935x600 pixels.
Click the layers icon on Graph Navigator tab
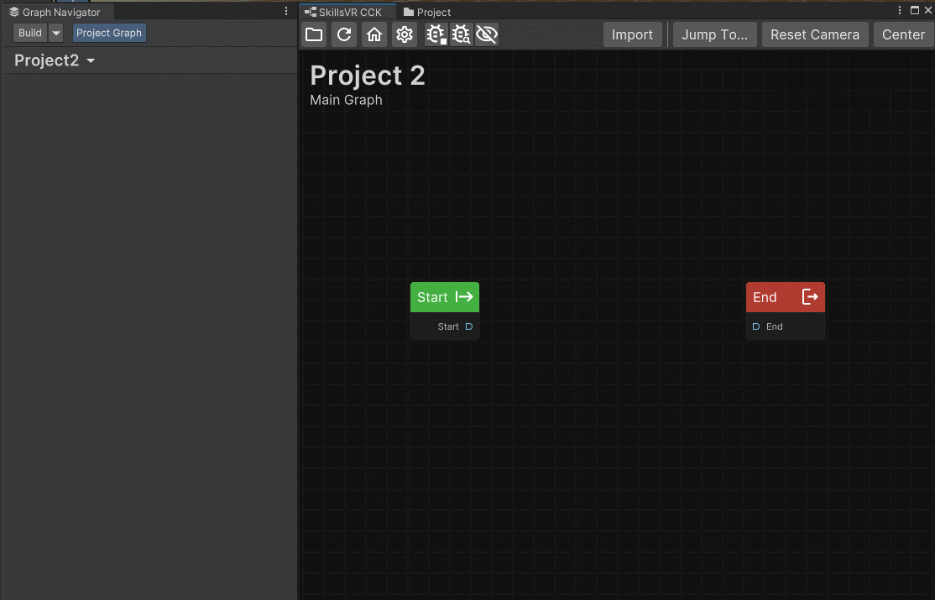coord(14,12)
